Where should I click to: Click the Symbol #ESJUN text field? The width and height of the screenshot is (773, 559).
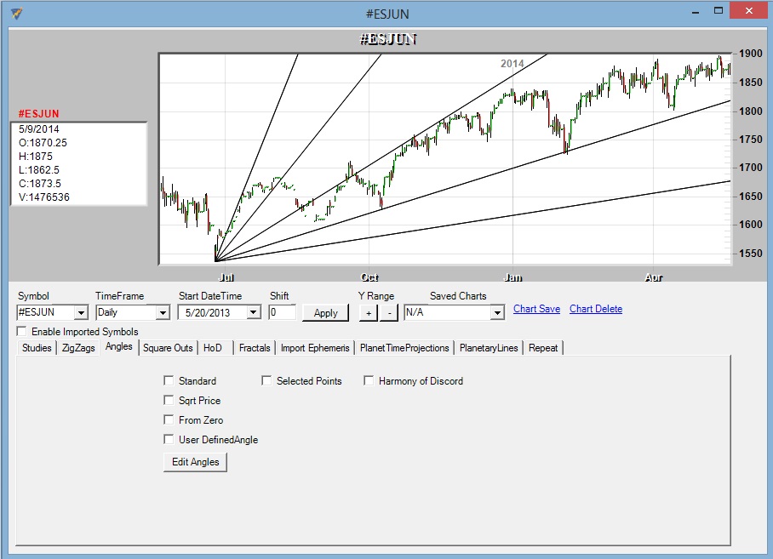[x=45, y=312]
